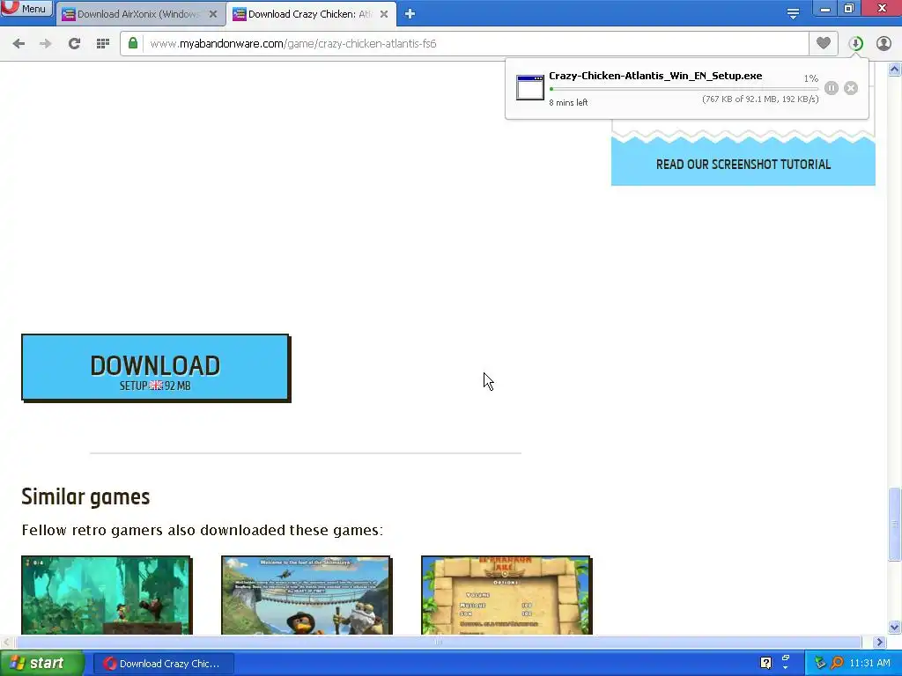
Task: Click the horizontal scrollbar thumb
Action: (x=438, y=642)
